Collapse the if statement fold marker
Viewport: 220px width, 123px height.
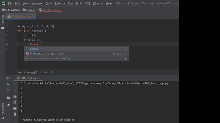pos(16,40)
